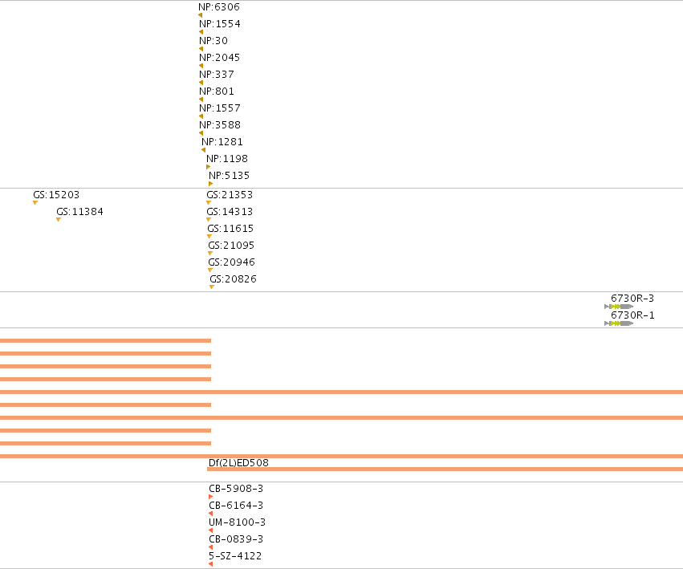Viewport: 683px width, 569px height.
Task: Click the right-pointing marker under NP:5135
Action: pos(210,184)
